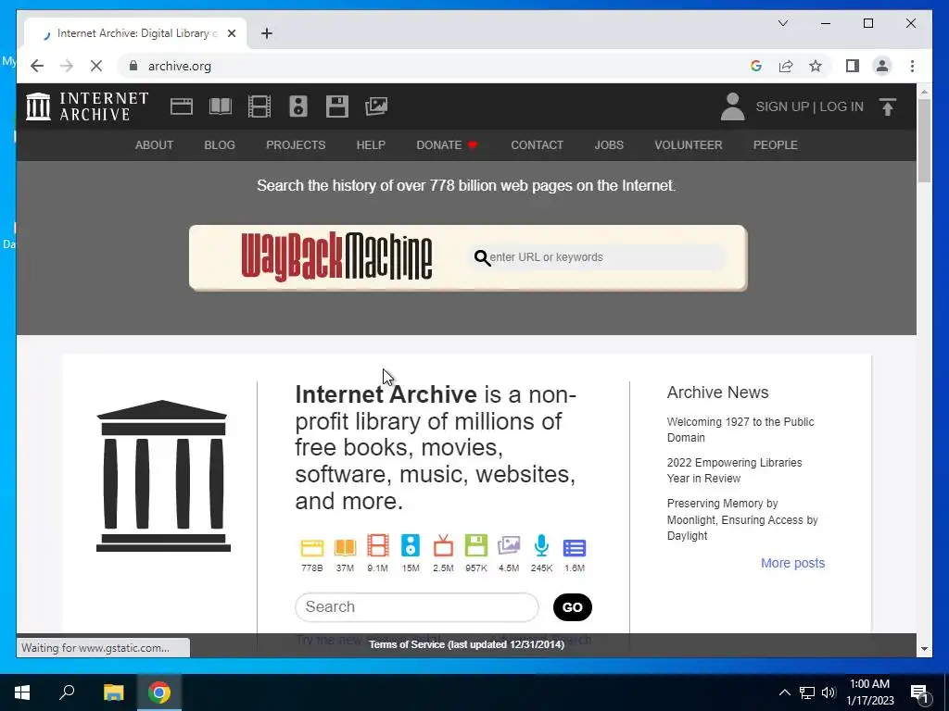The image size is (949, 711).
Task: Select the red film icon labeled 9.1M
Action: (x=378, y=545)
